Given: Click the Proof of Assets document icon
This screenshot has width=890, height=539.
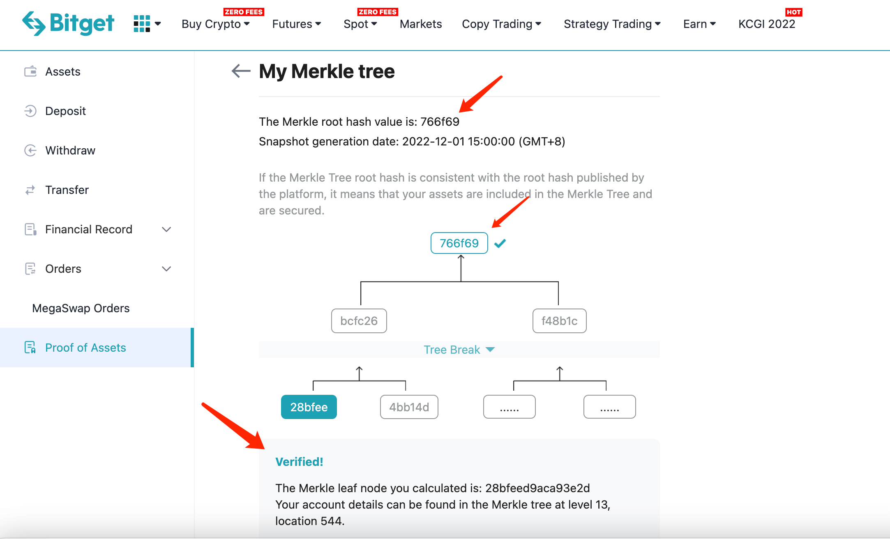Looking at the screenshot, I should click(30, 348).
